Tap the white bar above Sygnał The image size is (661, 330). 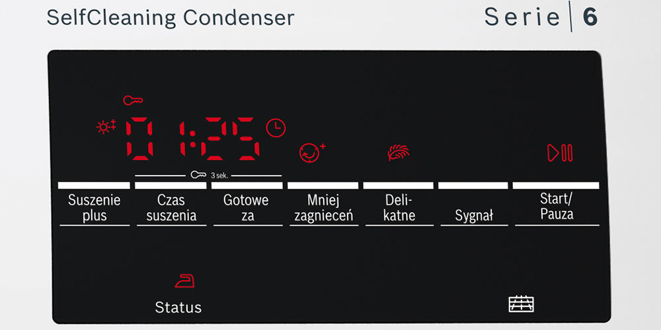473,185
